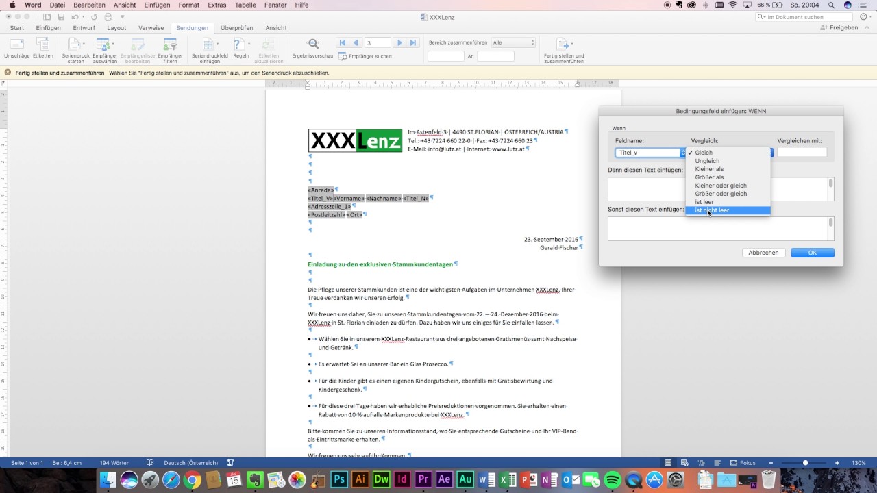
Task: Open the Verweise ribbon tab
Action: coord(151,28)
